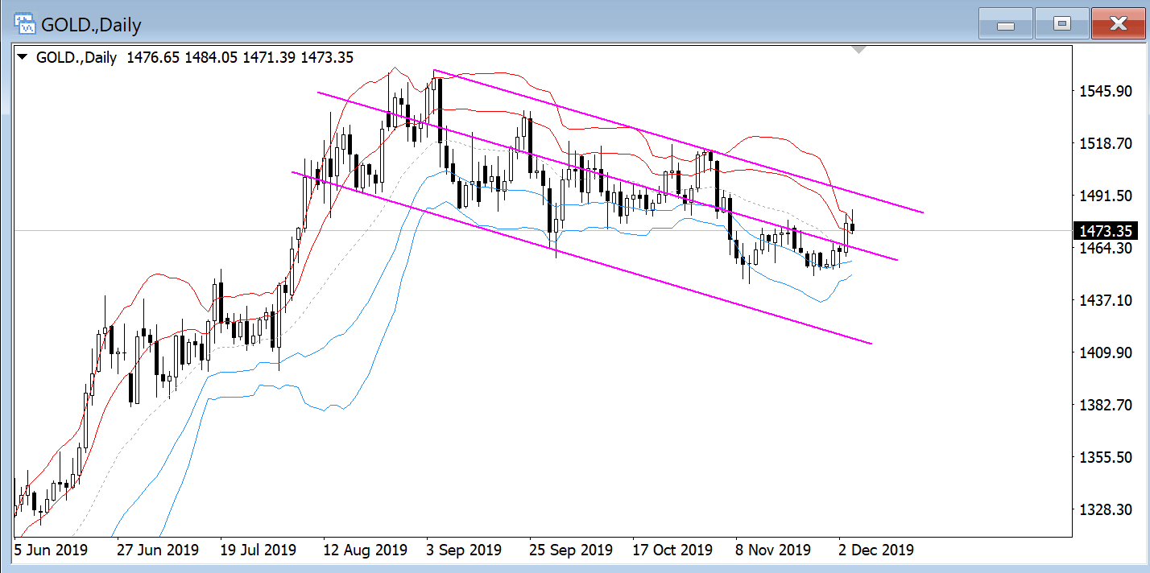The image size is (1150, 573).
Task: Click the 3 Sep 2019 date label
Action: click(x=465, y=550)
